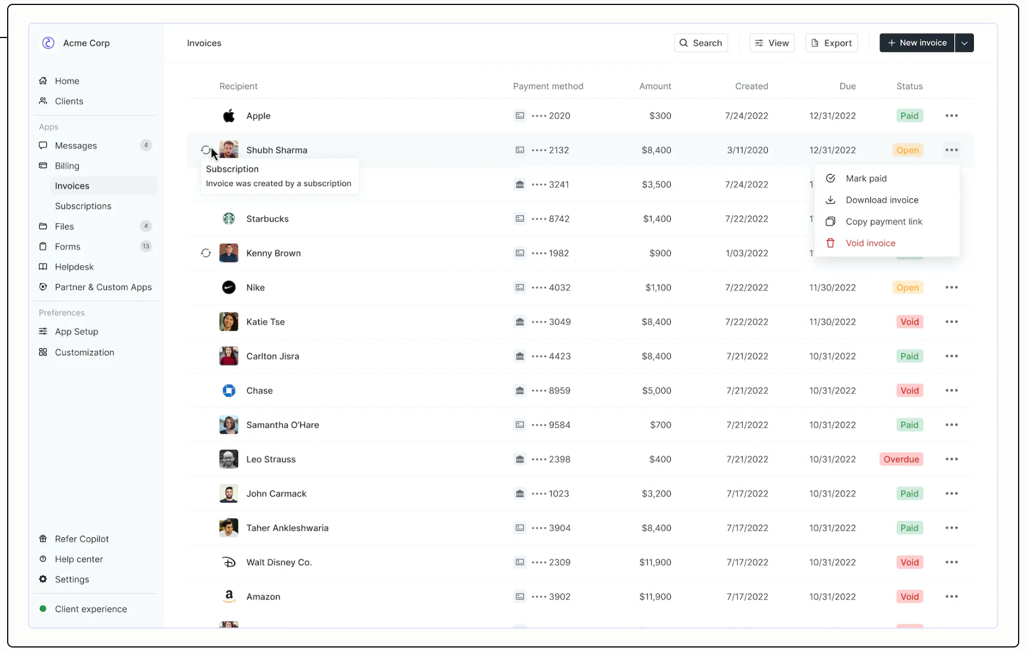
Task: Click Samantha O'Hare's avatar thumbnail
Action: pos(228,425)
